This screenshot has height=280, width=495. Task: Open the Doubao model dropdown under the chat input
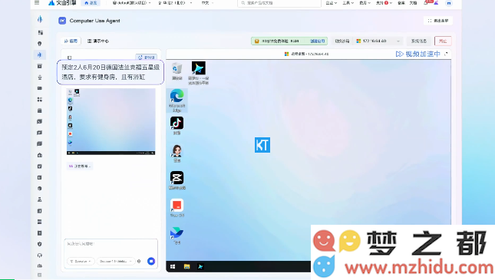[x=116, y=262]
